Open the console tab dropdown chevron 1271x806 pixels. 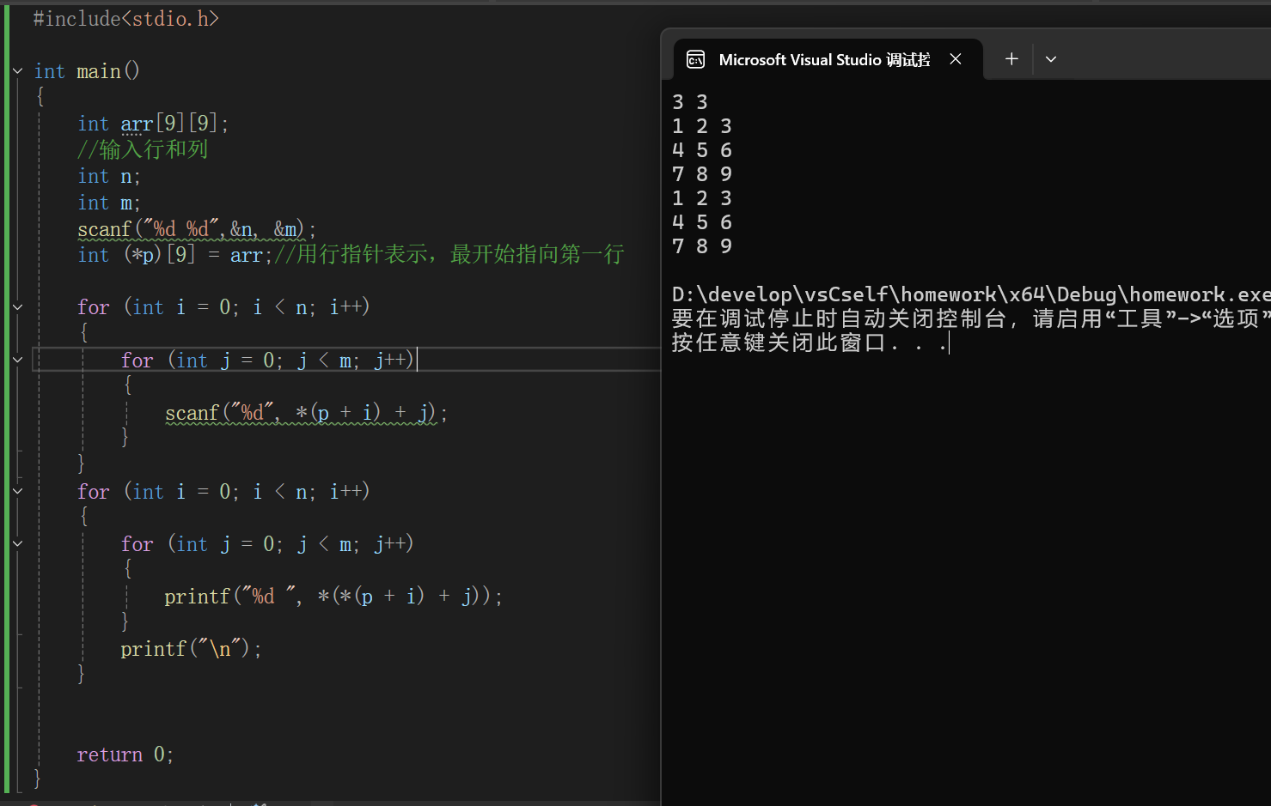point(1050,59)
